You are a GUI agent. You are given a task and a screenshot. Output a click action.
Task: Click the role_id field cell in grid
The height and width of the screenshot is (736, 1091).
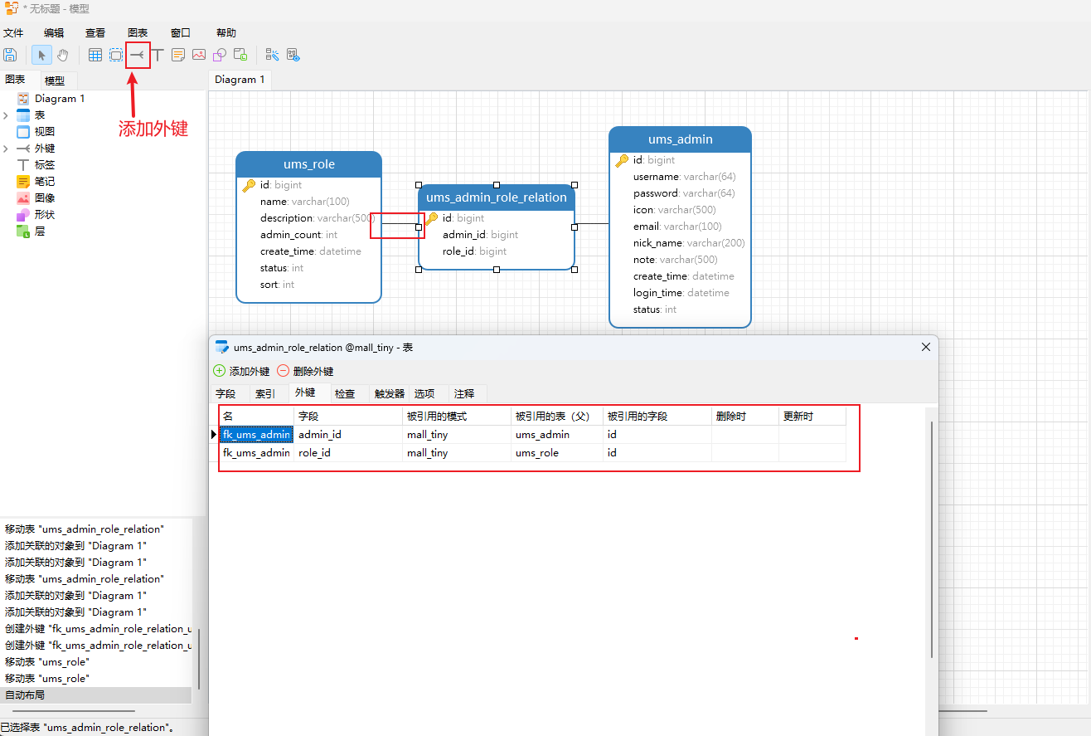(348, 453)
